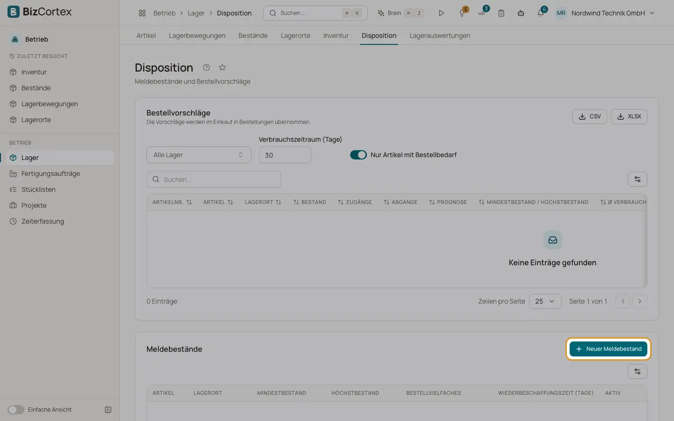The image size is (674, 421).
Task: Open the lightbulb tips icon with badge 5
Action: click(462, 13)
